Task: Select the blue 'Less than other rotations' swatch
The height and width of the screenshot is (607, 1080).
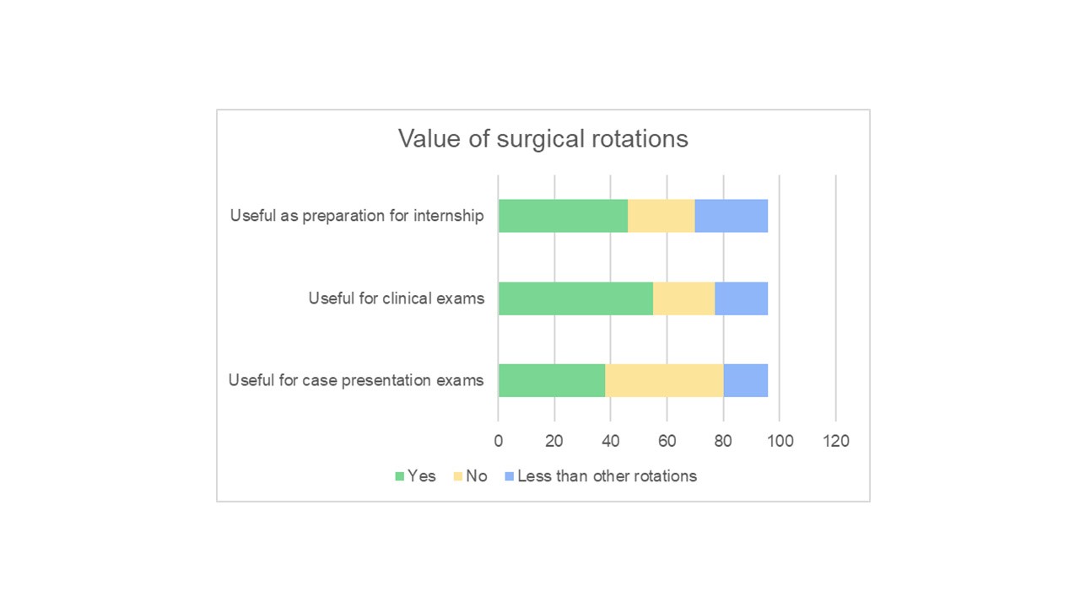Action: [x=509, y=476]
